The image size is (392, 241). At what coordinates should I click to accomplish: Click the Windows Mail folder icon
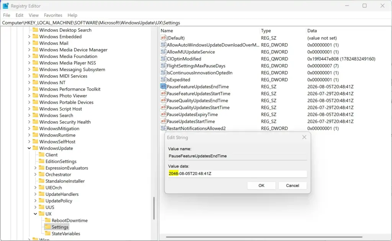(x=35, y=43)
